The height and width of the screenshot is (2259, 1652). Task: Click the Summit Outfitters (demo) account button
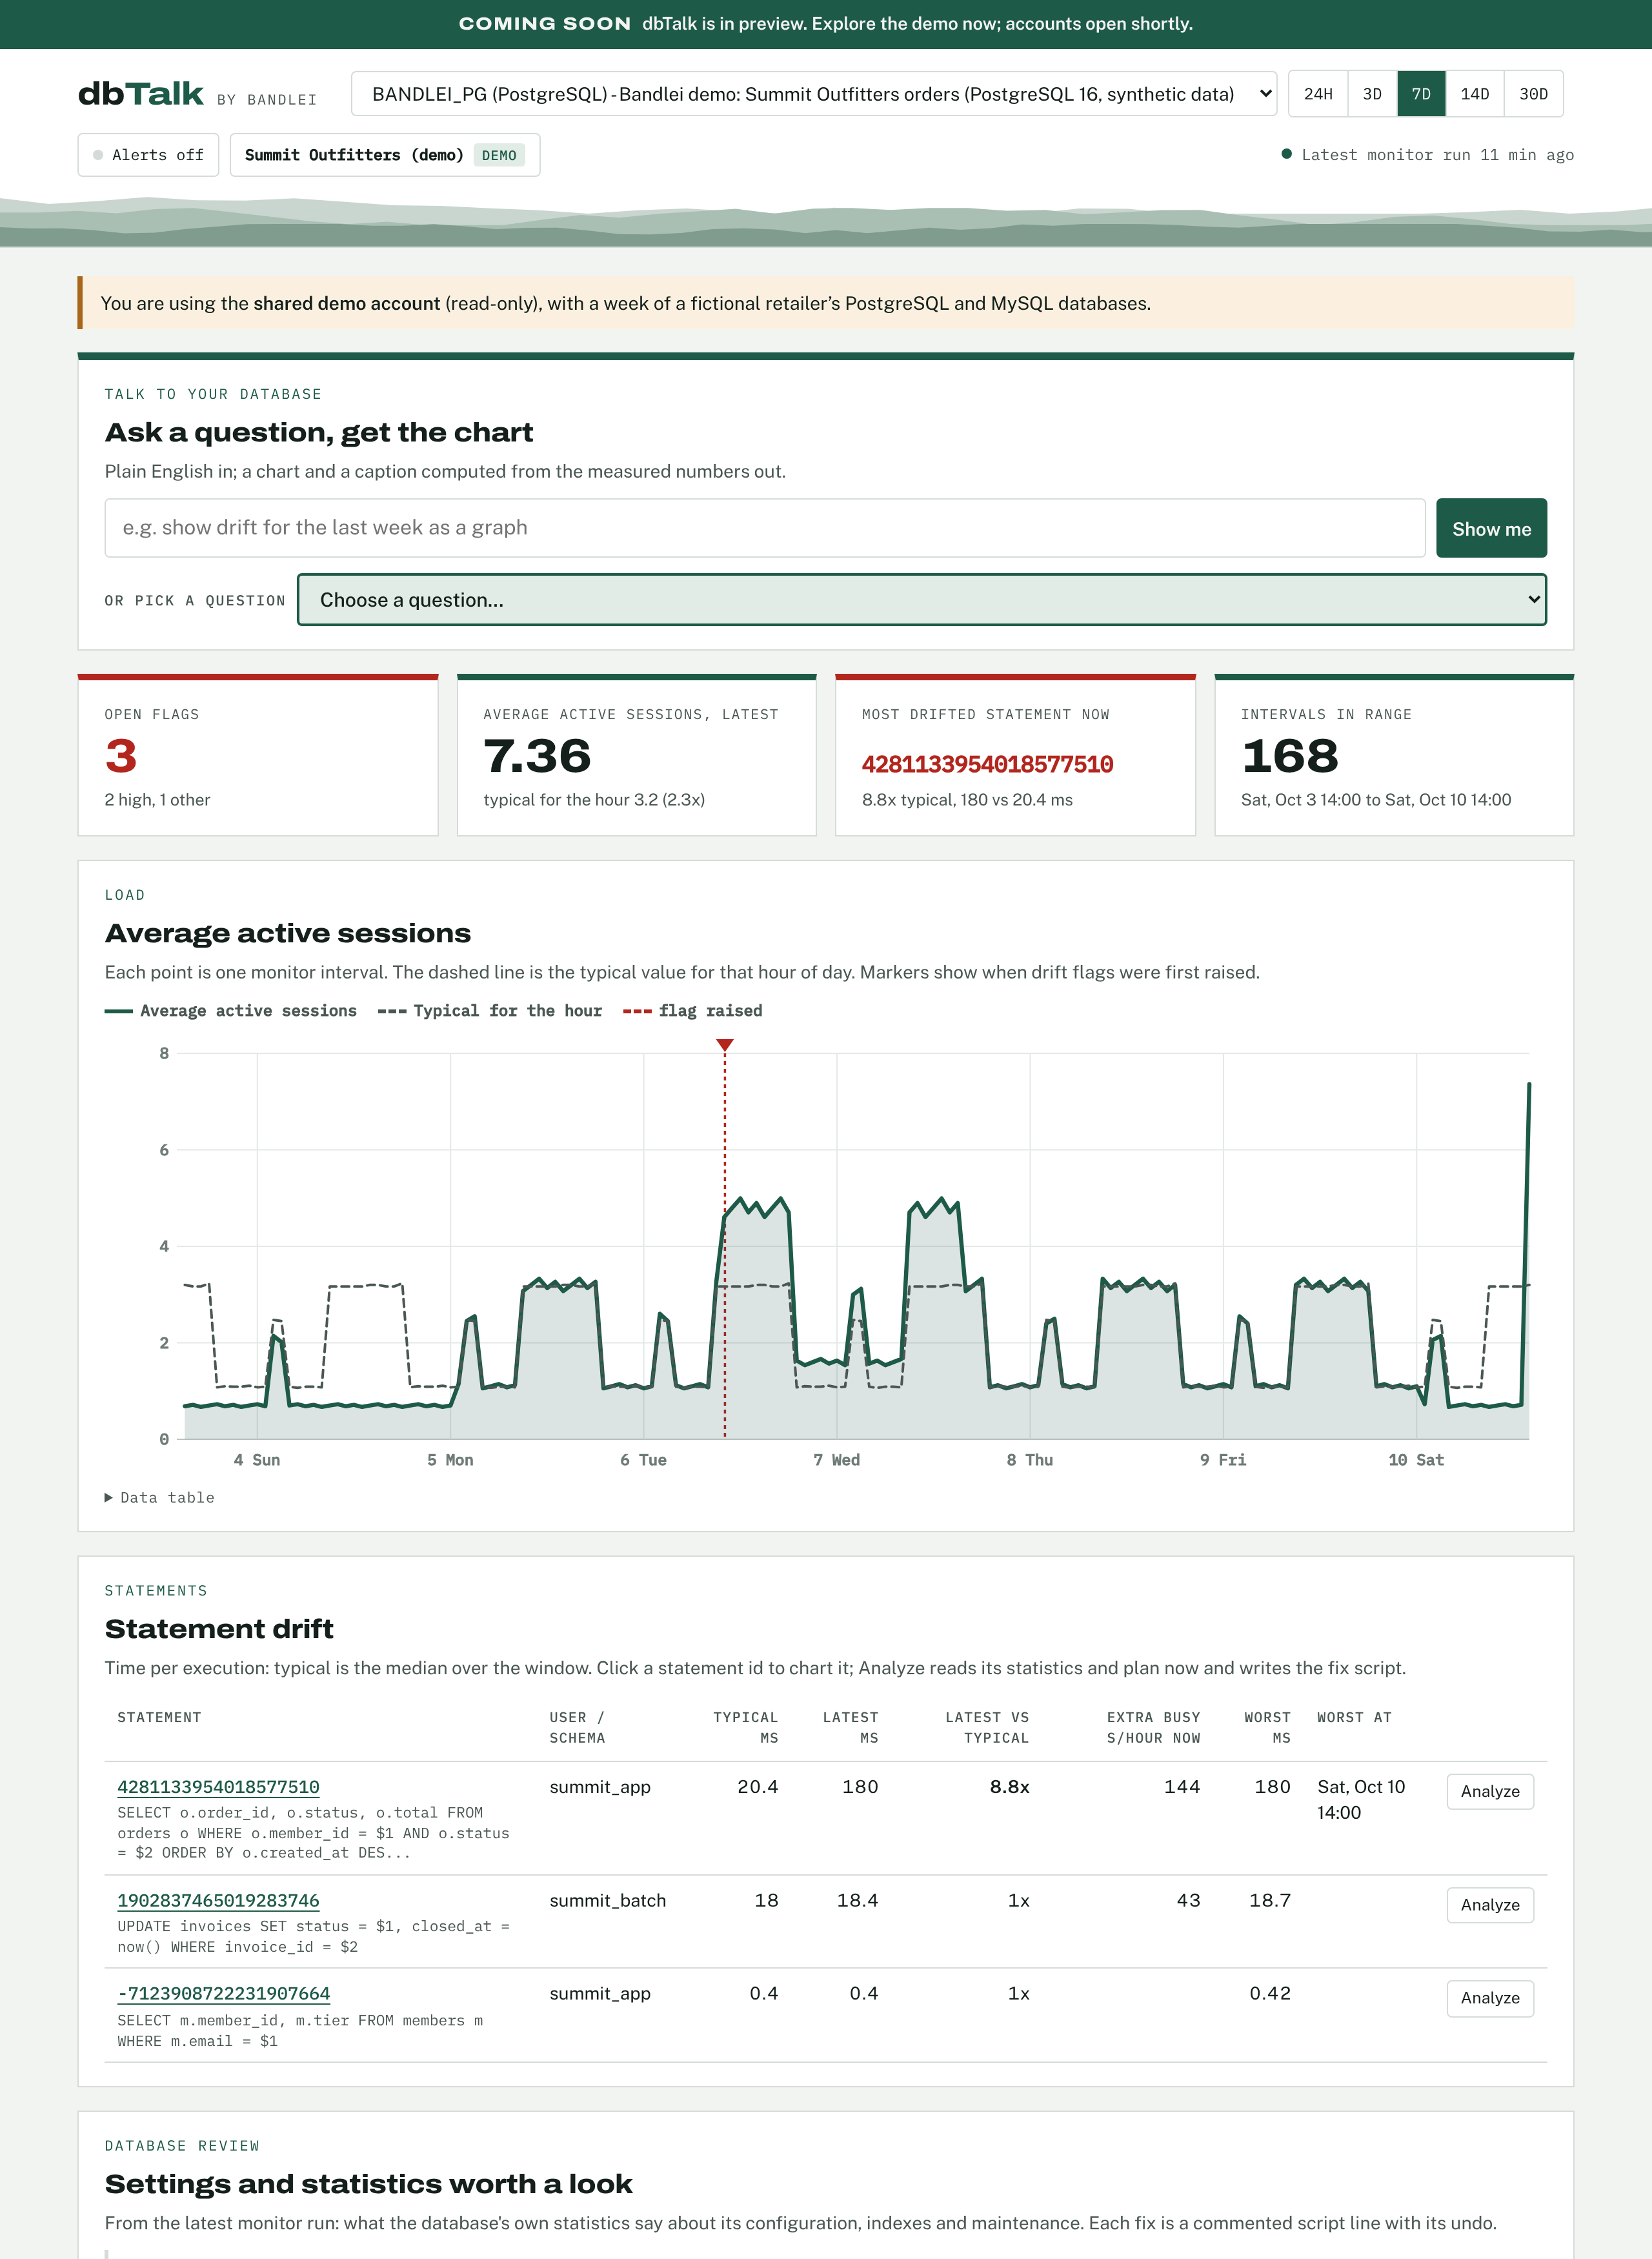[385, 155]
